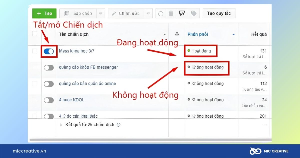Open the Mess khóa học 3/7 campaign

tap(76, 51)
